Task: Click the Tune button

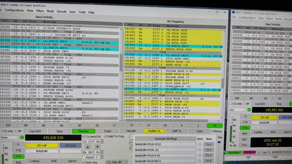Action: tap(199, 131)
